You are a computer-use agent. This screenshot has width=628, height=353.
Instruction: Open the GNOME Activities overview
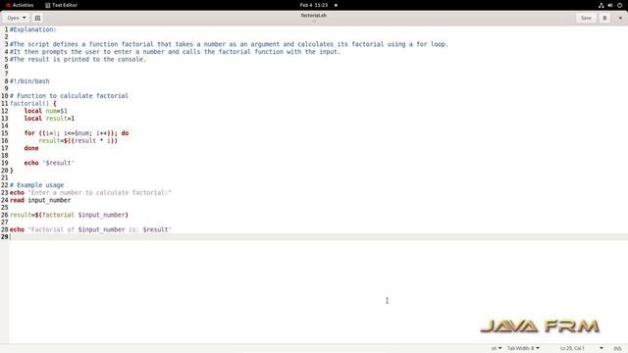pyautogui.click(x=20, y=5)
